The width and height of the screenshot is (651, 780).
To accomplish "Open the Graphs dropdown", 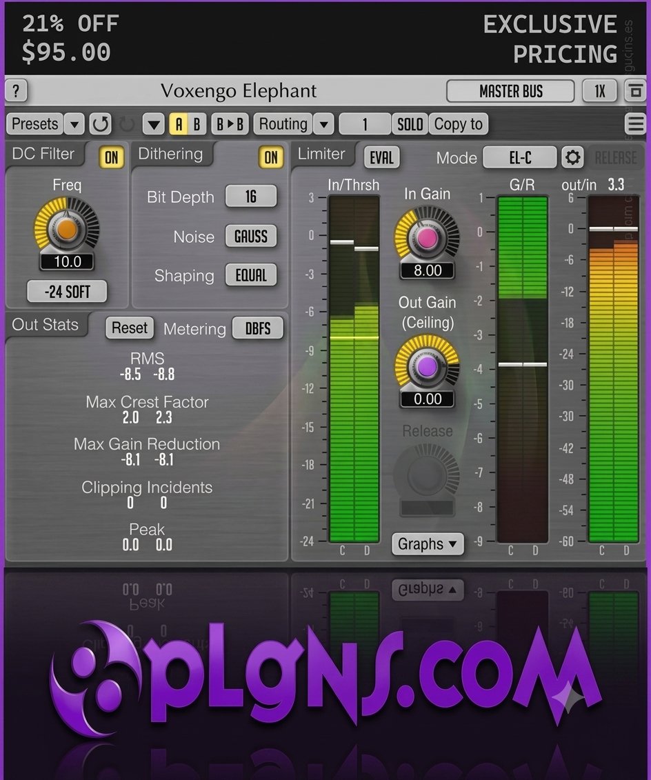I will 428,544.
